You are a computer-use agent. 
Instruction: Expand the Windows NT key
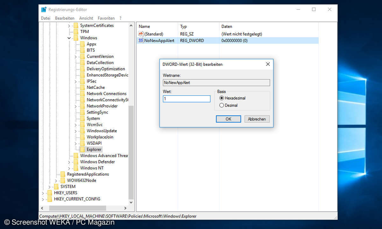[69, 168]
